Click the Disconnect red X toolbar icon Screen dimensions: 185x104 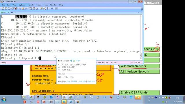[x=15, y=8]
